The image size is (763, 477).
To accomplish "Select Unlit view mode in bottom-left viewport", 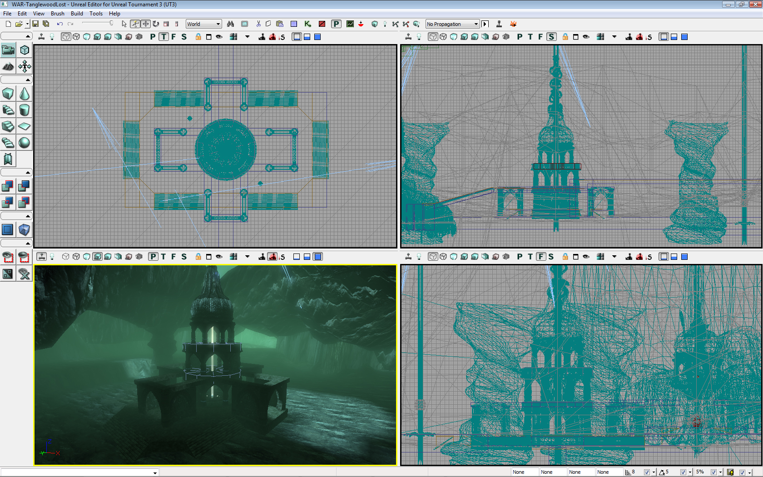I will point(87,257).
